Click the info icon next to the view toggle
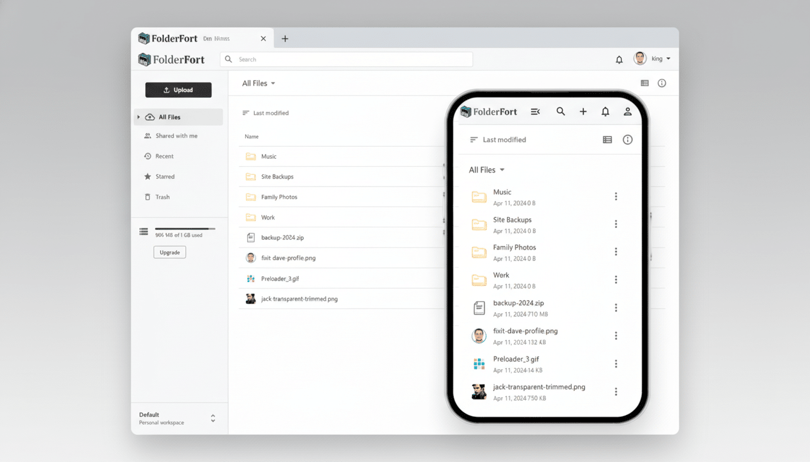 pyautogui.click(x=662, y=83)
